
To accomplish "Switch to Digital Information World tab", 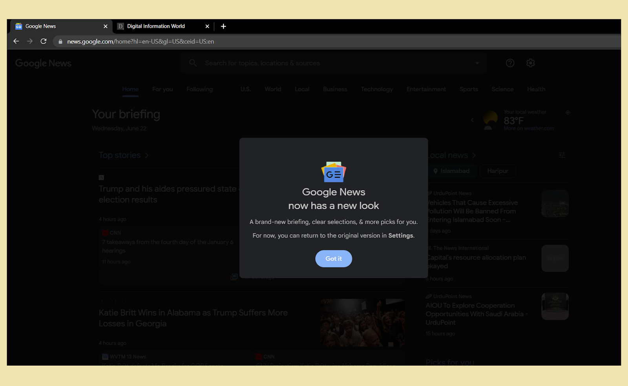I will (x=163, y=26).
